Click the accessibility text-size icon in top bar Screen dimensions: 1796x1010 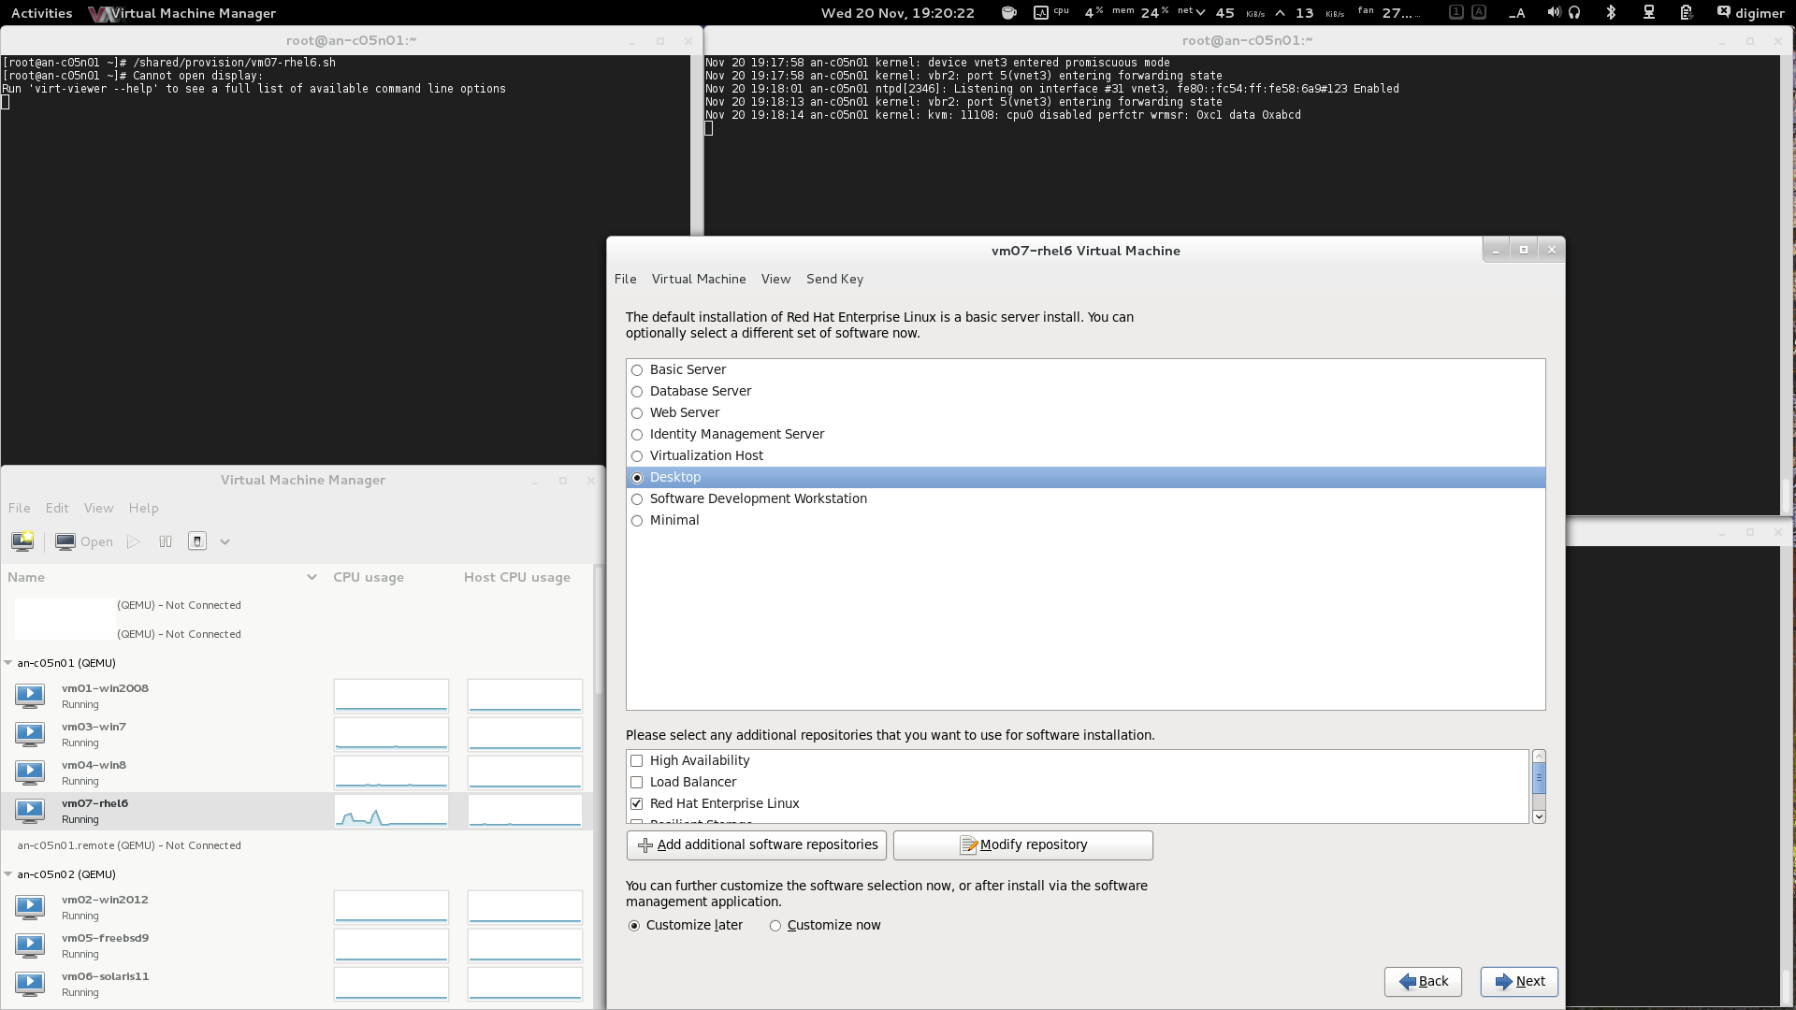click(1516, 13)
